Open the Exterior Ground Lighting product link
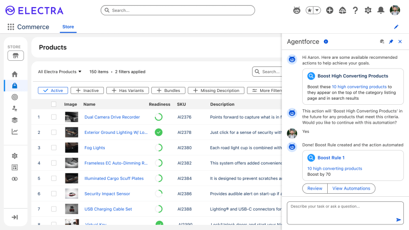409x230 pixels. point(116,132)
